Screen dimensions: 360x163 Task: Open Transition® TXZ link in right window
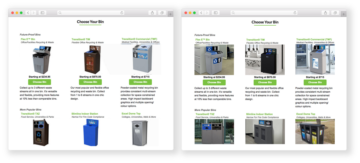pyautogui.click(x=205, y=114)
